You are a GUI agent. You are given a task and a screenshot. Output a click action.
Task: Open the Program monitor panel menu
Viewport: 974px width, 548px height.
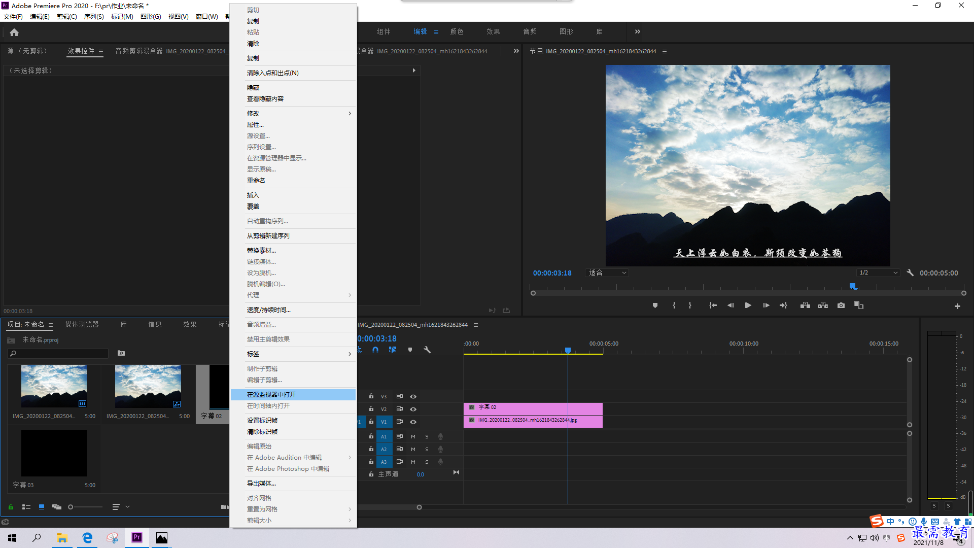pos(665,51)
